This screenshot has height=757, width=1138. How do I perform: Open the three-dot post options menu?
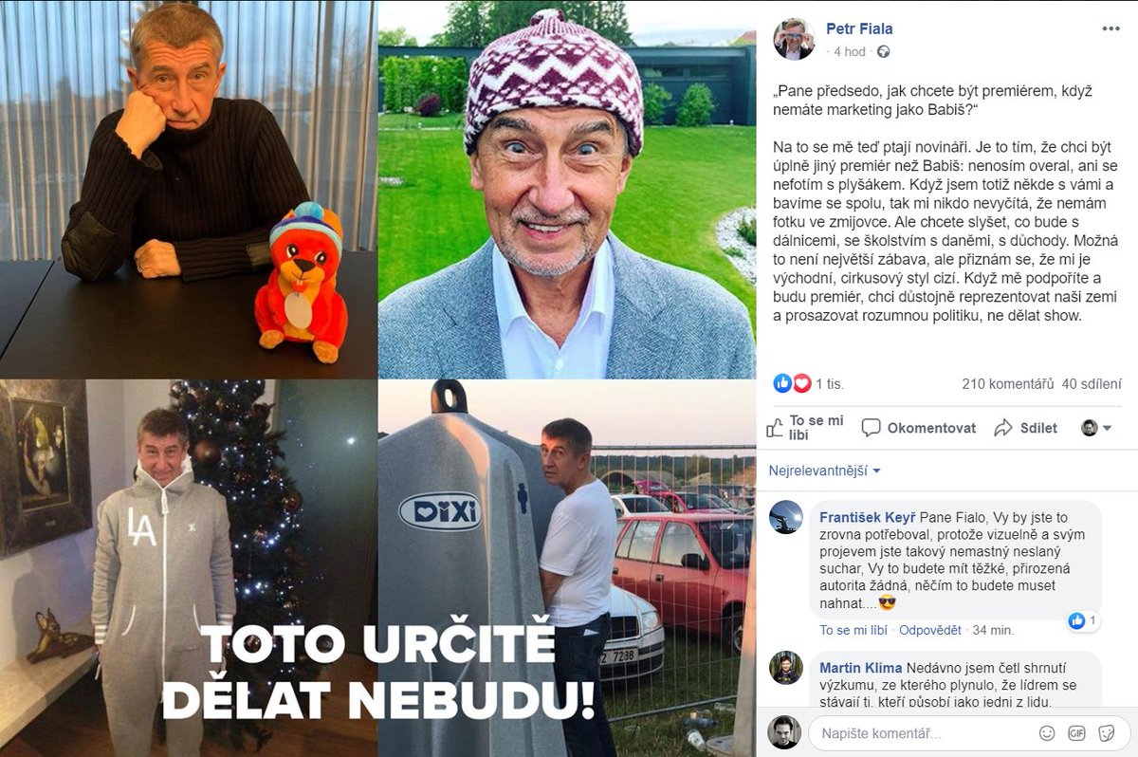tap(1110, 28)
